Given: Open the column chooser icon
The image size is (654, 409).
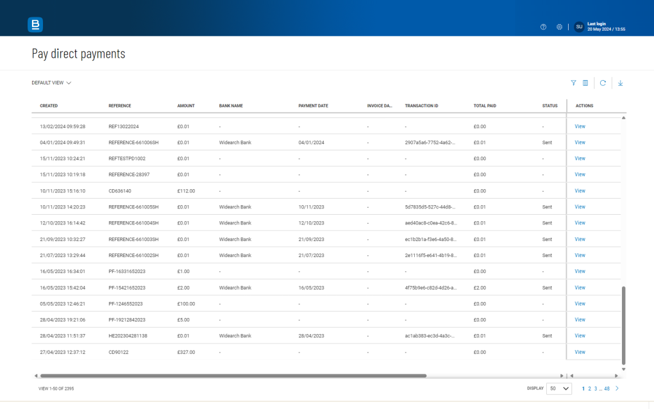Looking at the screenshot, I should (x=585, y=83).
